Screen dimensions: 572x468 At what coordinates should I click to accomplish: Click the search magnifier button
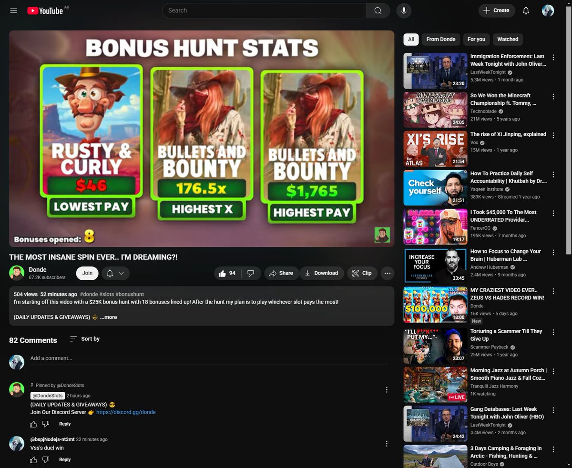pyautogui.click(x=378, y=10)
